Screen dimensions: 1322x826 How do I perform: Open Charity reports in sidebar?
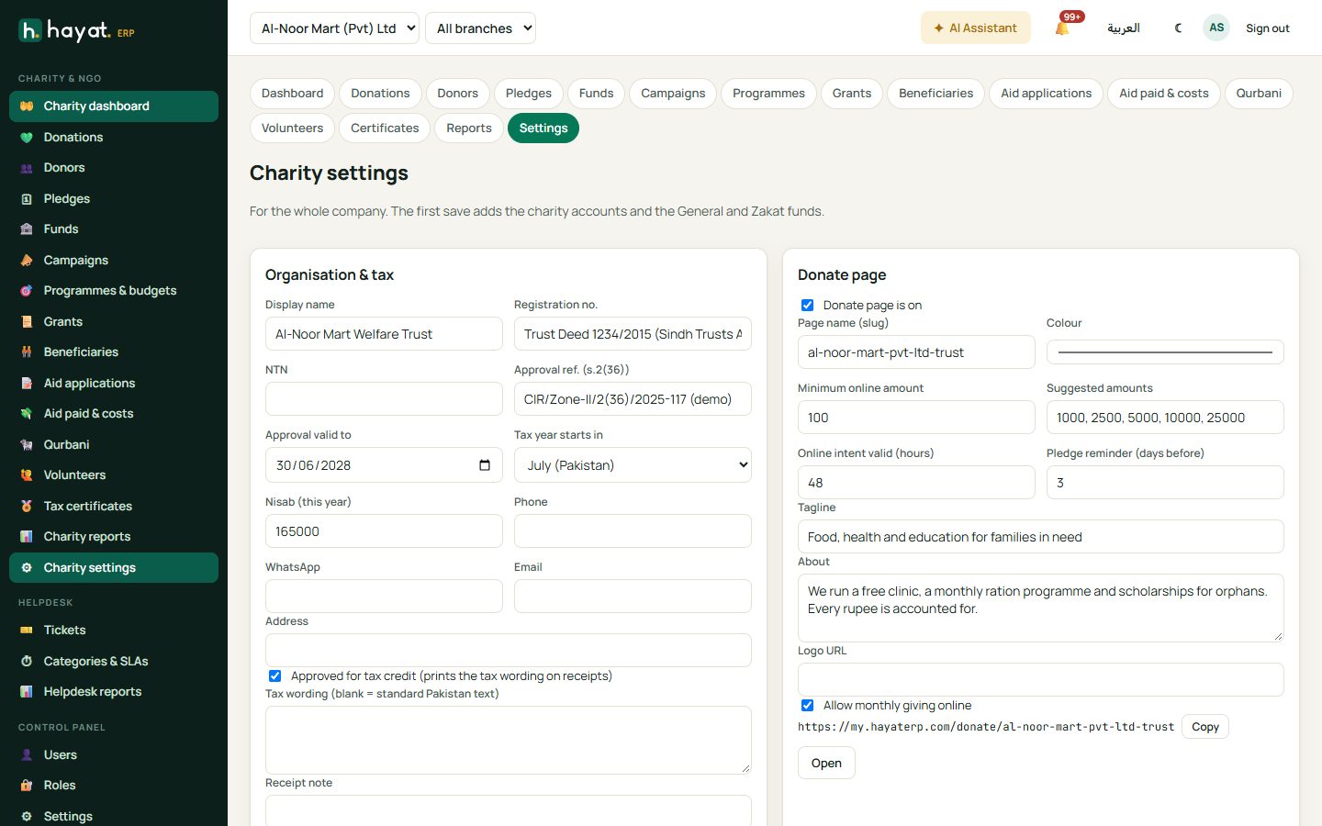114,537
